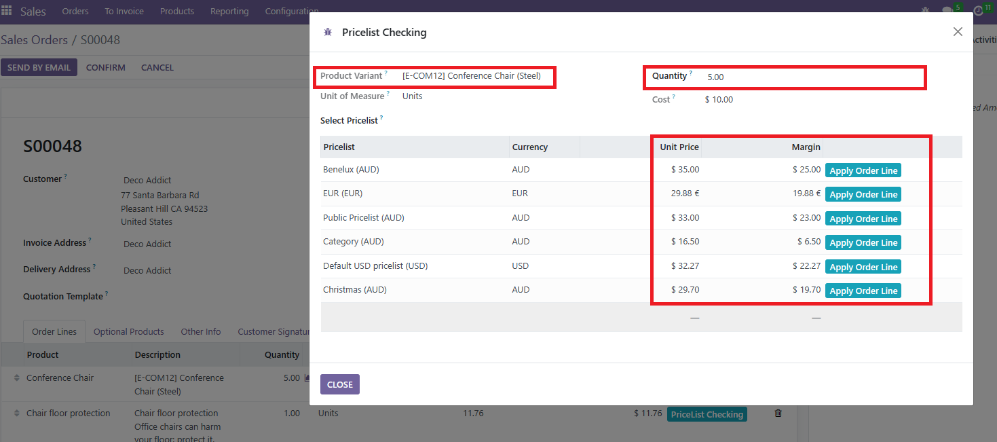Click the bug icon beside Pricelist Checking title
Viewport: 997px width, 442px height.
pyautogui.click(x=328, y=33)
